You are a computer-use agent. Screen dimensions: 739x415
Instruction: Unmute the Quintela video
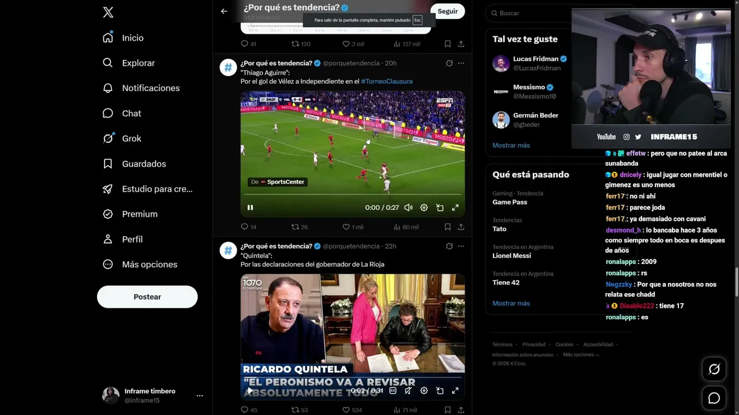pyautogui.click(x=408, y=391)
